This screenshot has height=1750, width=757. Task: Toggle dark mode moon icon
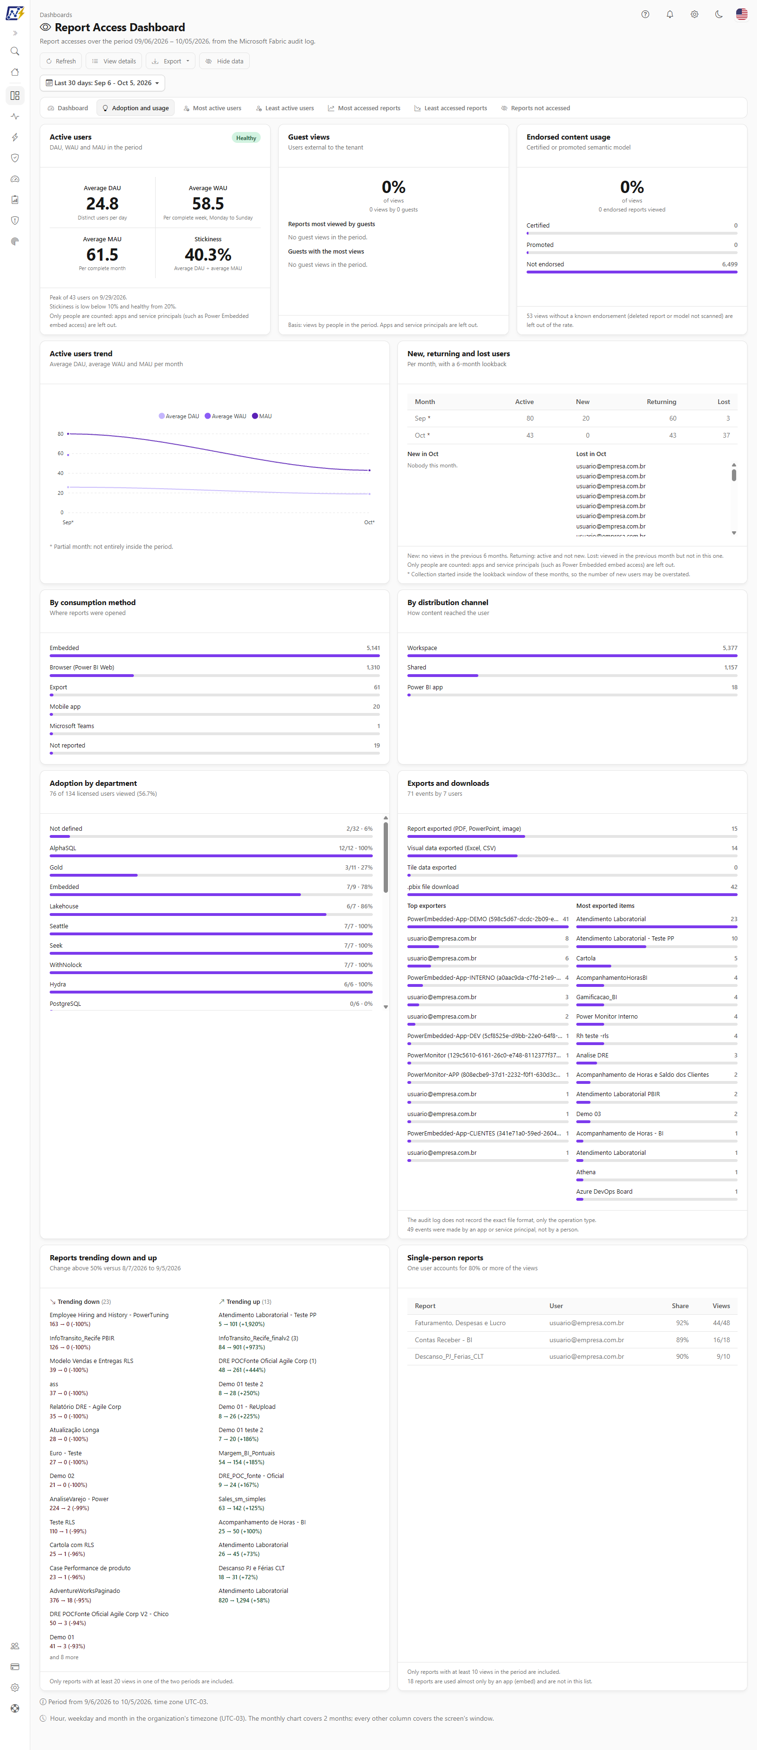click(719, 14)
